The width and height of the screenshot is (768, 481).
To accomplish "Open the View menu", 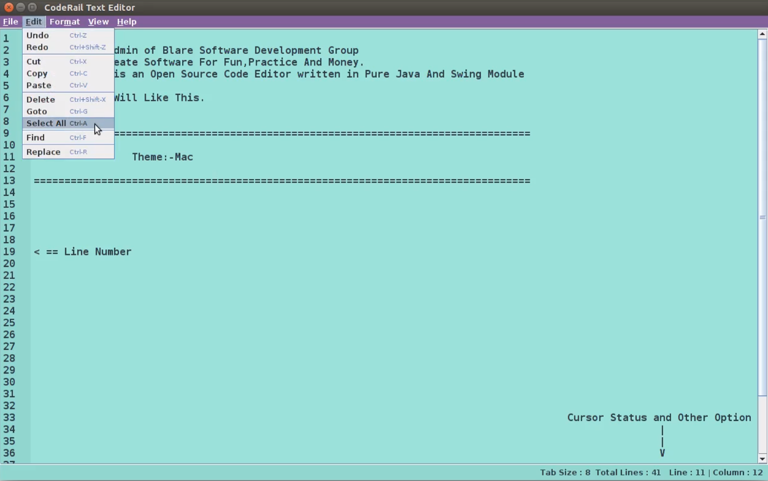I will 98,21.
